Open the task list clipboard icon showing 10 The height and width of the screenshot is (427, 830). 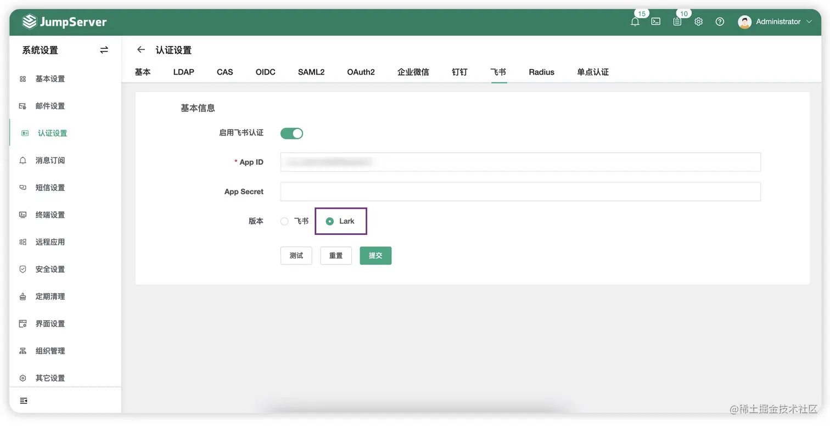pos(677,21)
